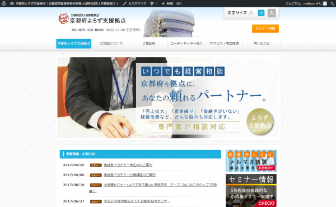
Task: Click the こんにちは makinos account greeting
Action: (304, 3)
